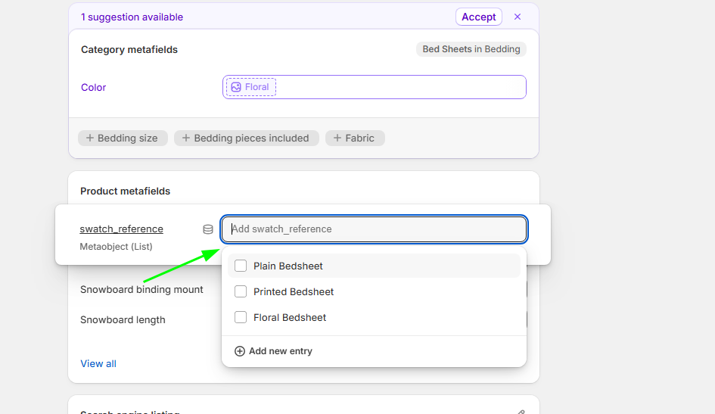Enable the Floral Bedsheet checkbox
Screen dimensions: 715x414
(241, 317)
